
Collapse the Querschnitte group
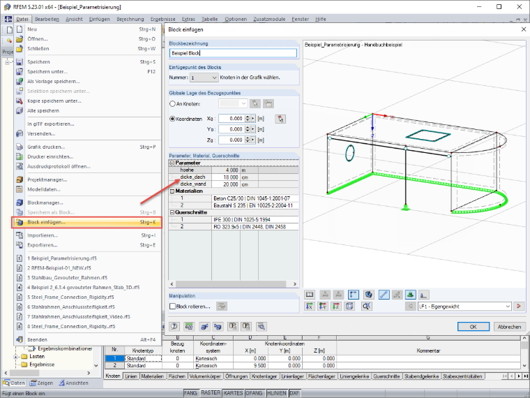[x=172, y=212]
